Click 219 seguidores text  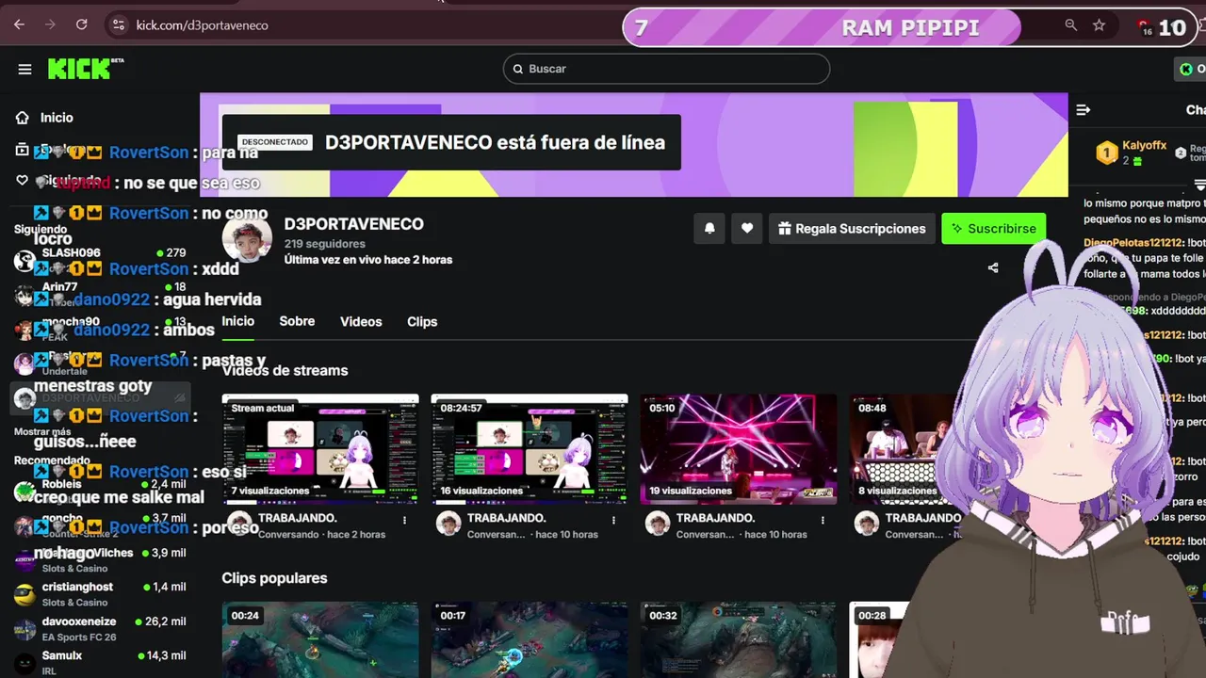click(324, 244)
